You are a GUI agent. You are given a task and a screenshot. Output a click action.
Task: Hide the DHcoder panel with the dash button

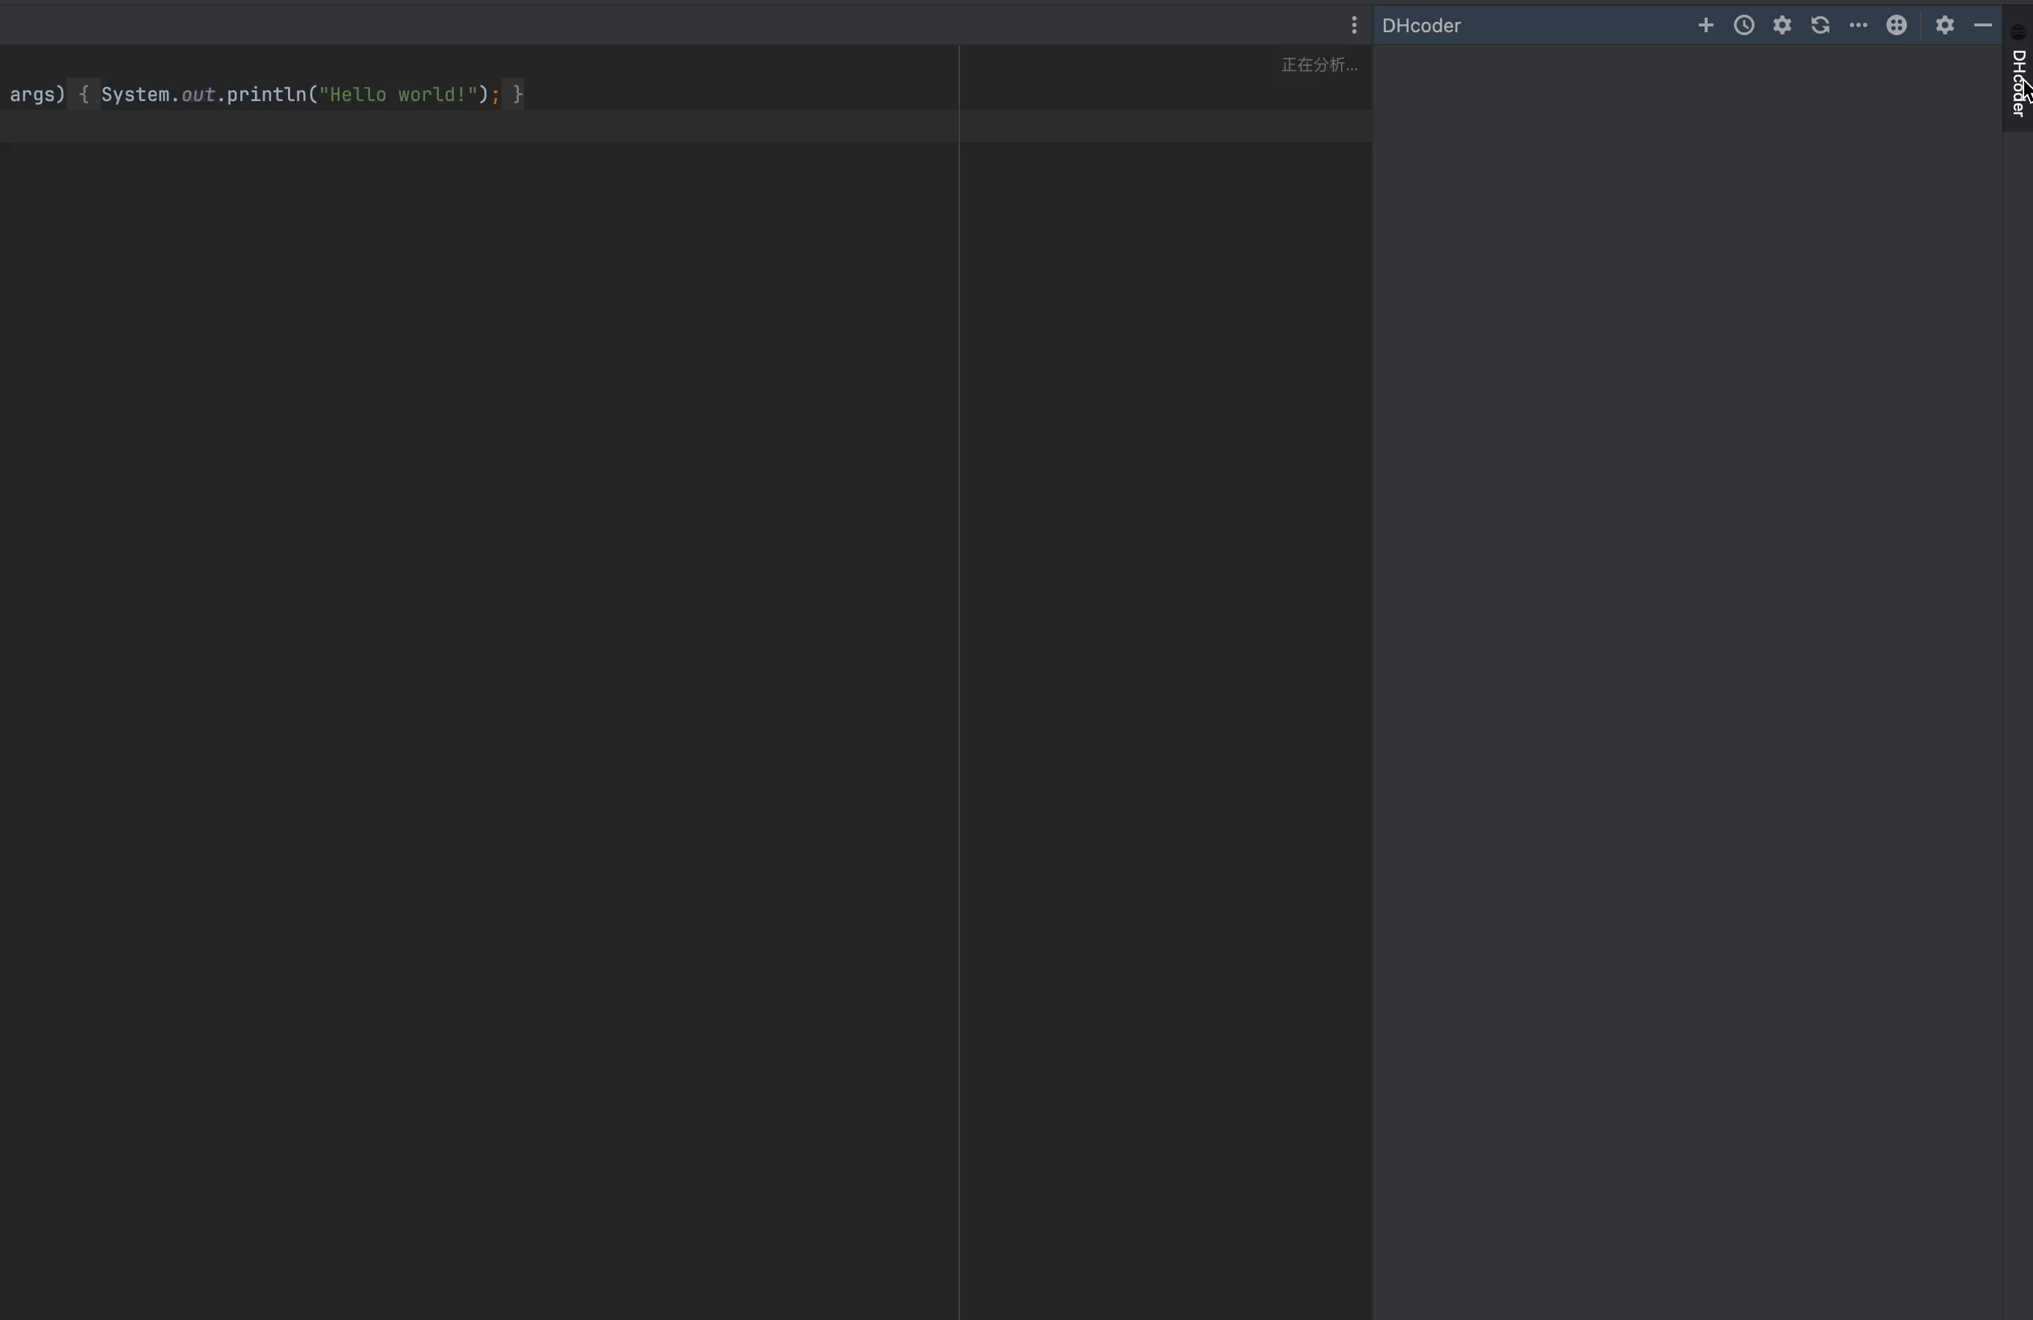pyautogui.click(x=1982, y=26)
